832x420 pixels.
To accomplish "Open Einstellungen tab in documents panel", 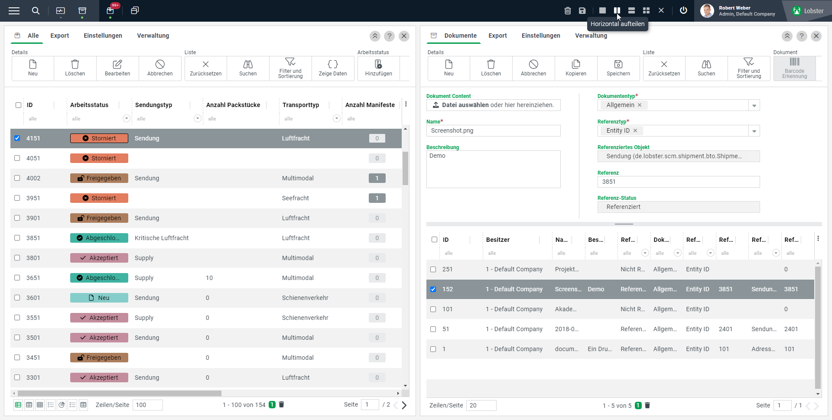I will tap(541, 36).
